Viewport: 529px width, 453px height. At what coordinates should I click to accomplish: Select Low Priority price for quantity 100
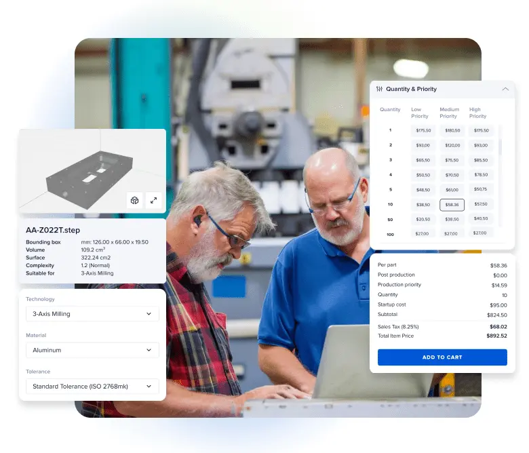423,233
